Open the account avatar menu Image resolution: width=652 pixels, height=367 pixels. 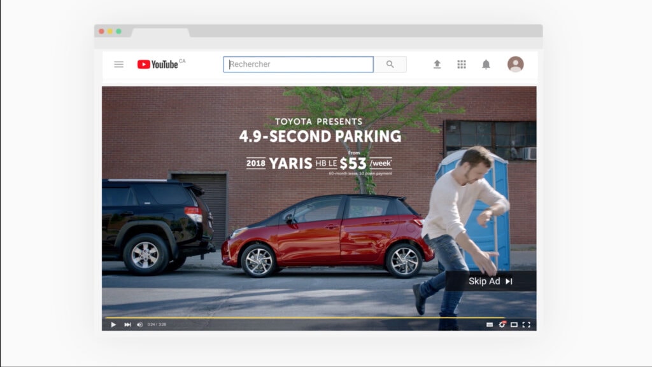tap(516, 64)
